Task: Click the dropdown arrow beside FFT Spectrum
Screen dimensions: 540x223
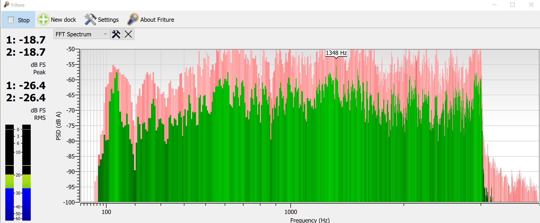Action: click(x=105, y=34)
